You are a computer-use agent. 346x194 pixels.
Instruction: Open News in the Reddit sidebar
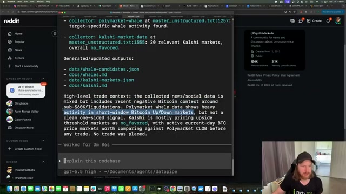pyautogui.click(x=18, y=50)
